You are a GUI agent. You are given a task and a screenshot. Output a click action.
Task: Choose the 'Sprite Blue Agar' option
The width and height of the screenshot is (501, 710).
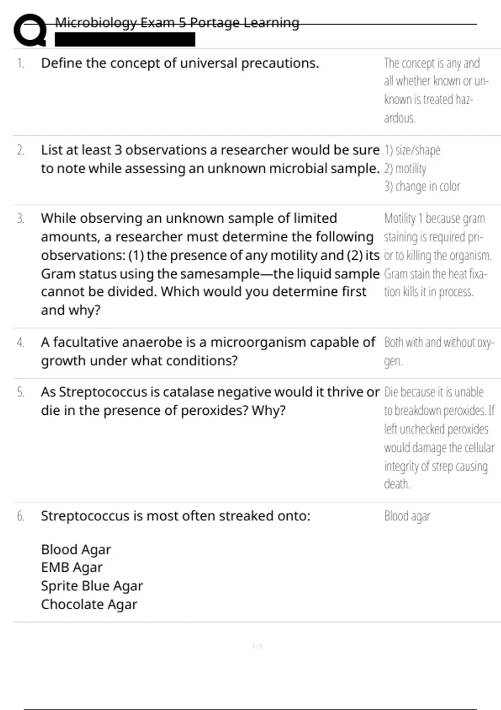[x=92, y=586]
